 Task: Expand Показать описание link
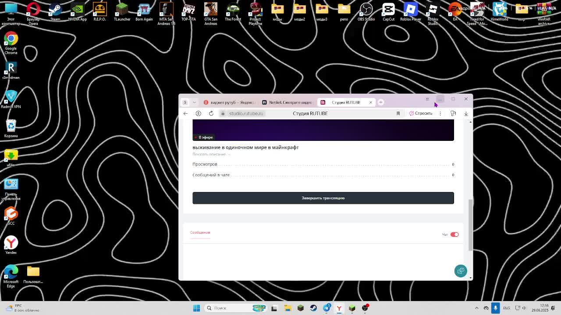pos(211,154)
